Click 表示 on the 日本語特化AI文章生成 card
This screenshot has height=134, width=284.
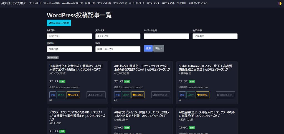(62, 95)
